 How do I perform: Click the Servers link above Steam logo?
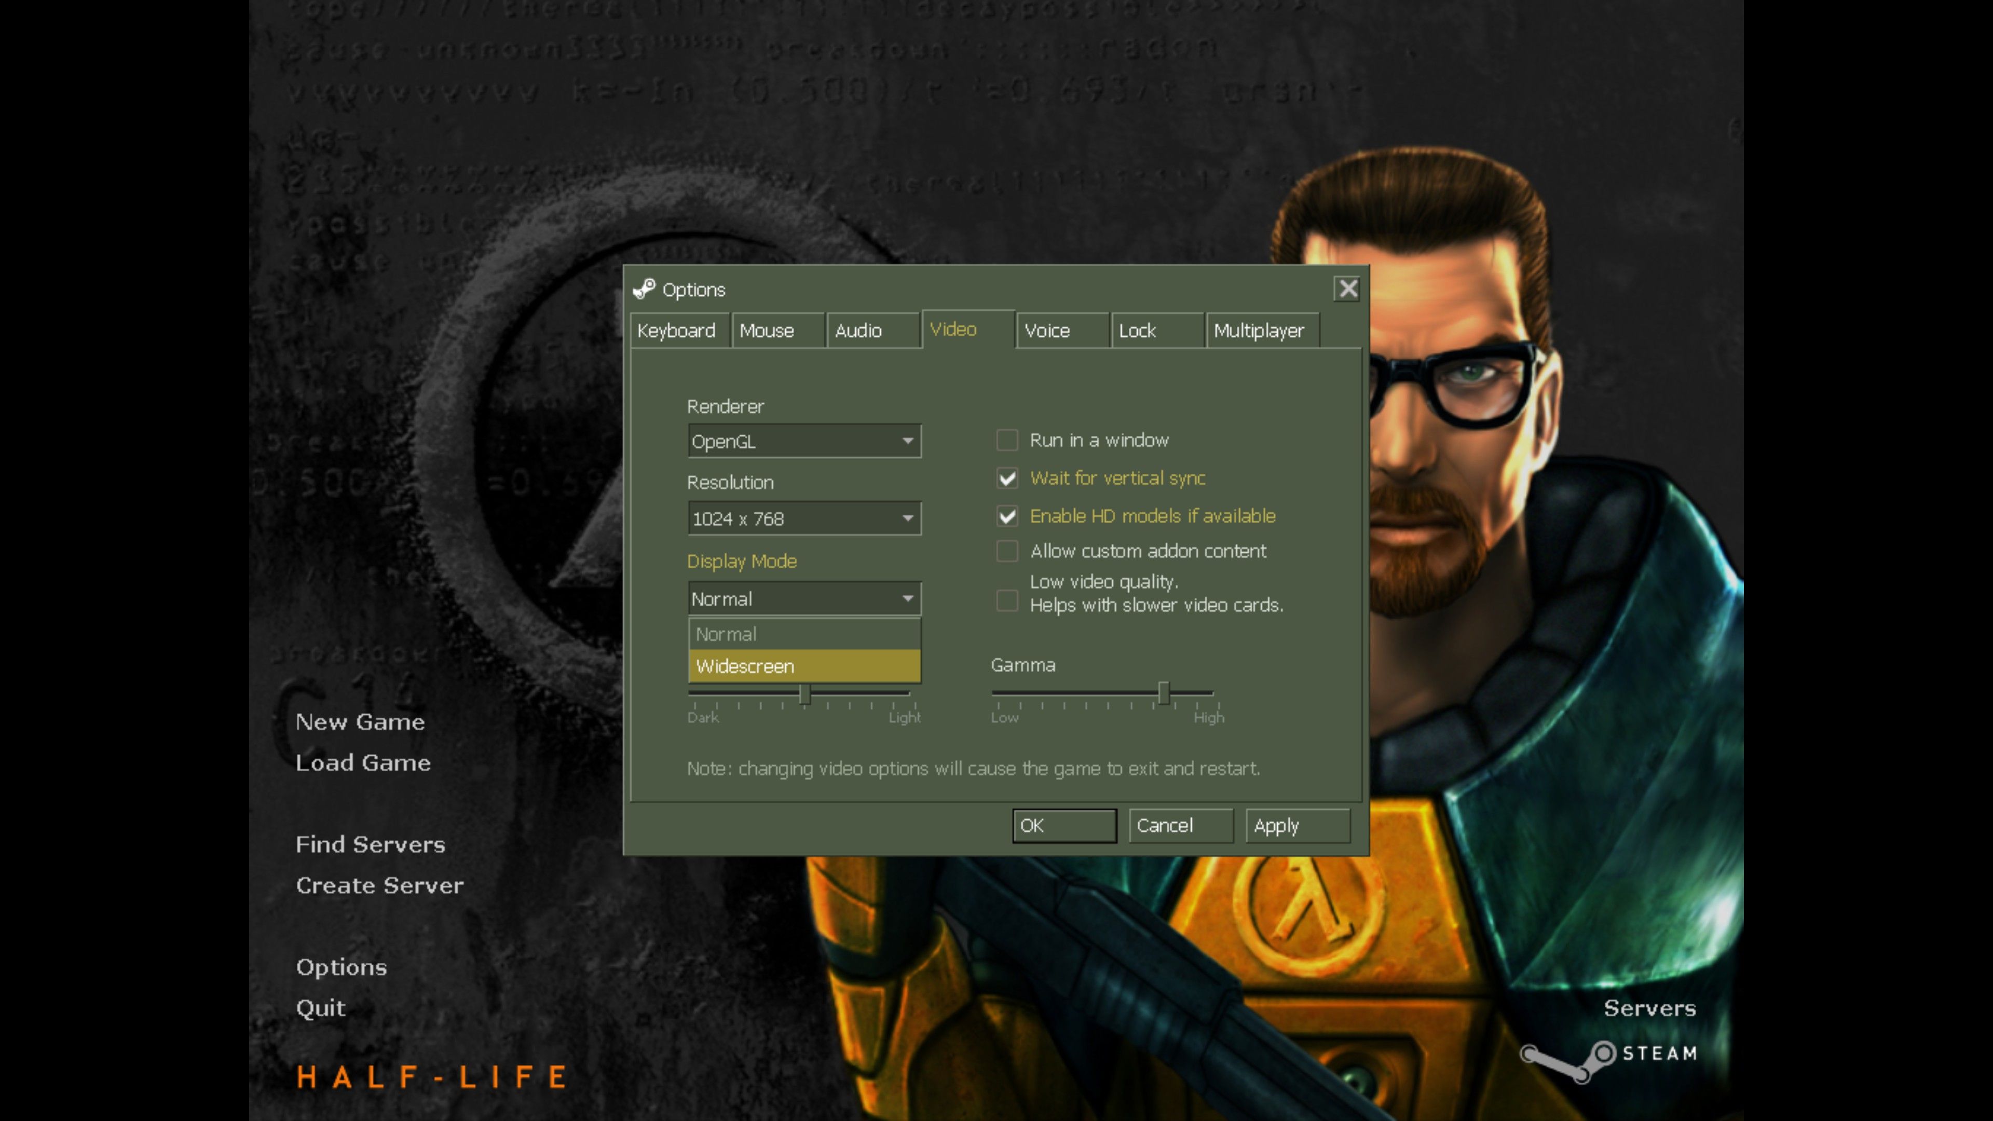coord(1649,1008)
